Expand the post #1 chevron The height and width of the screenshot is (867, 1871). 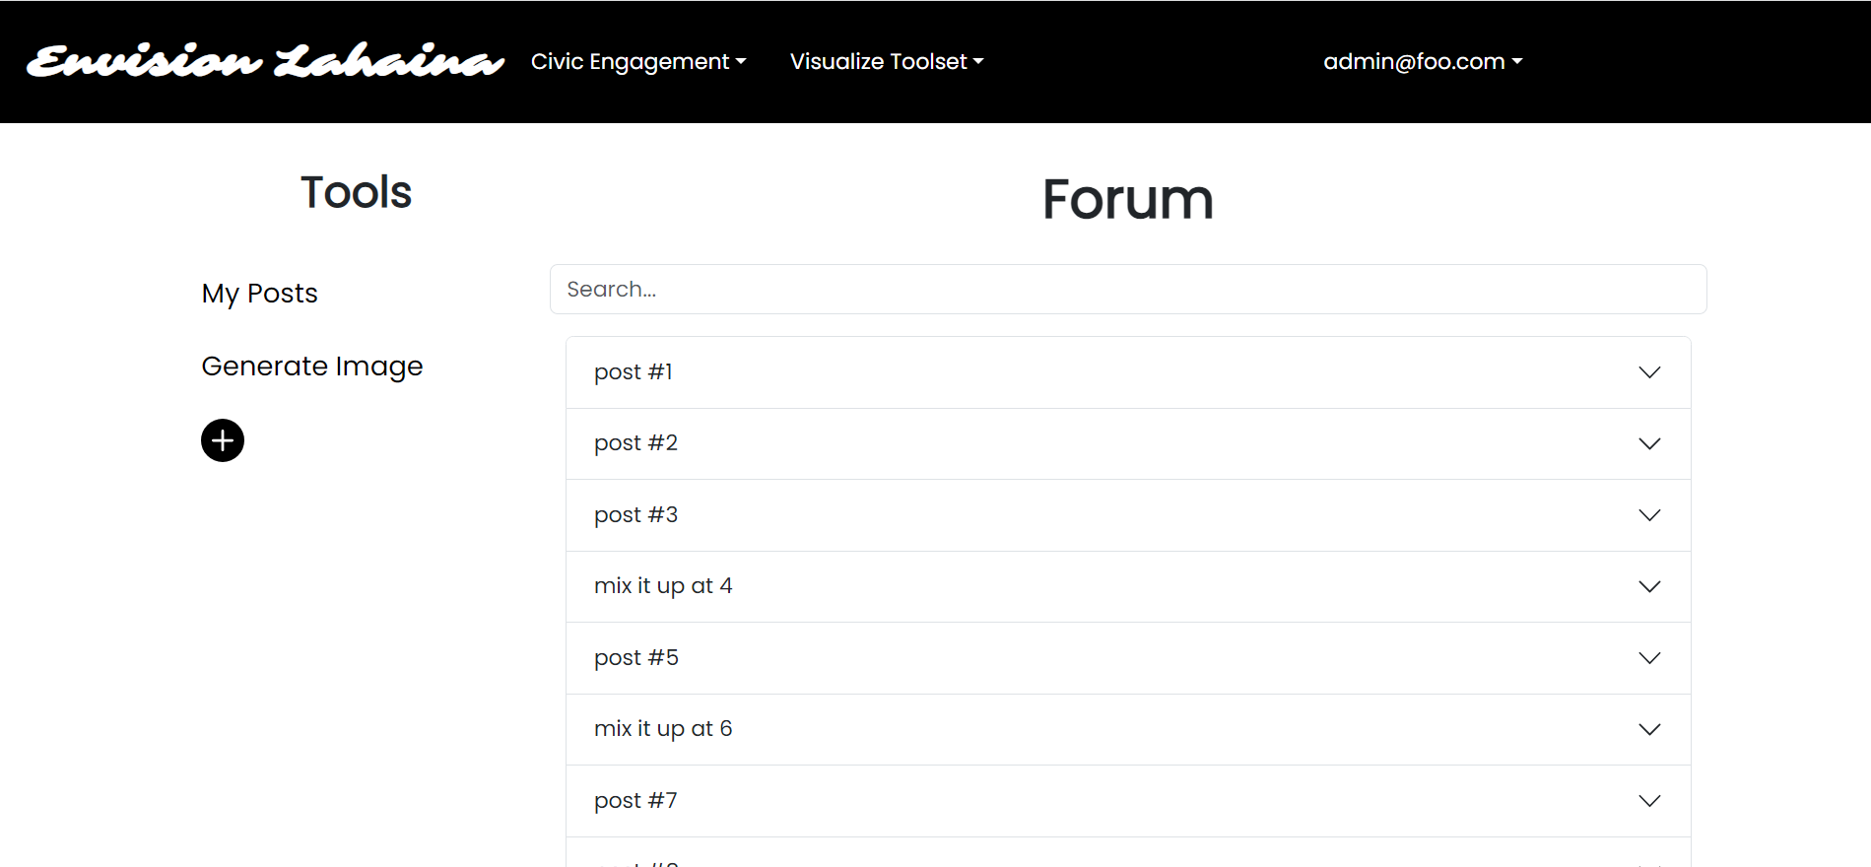click(x=1649, y=372)
